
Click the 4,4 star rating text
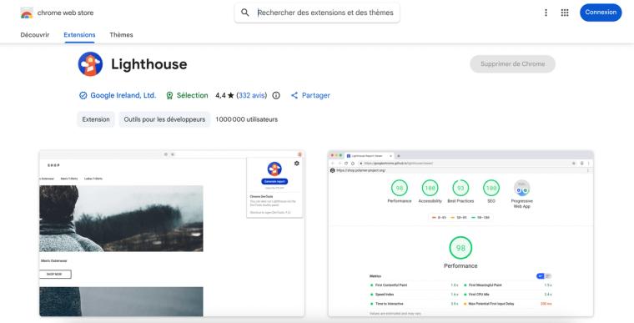coord(224,95)
